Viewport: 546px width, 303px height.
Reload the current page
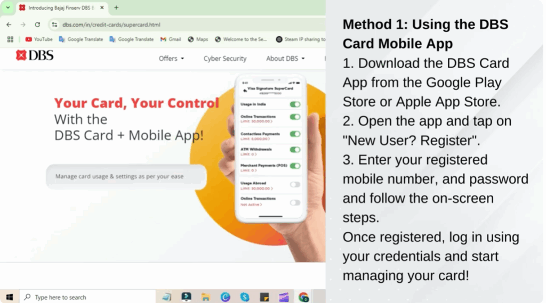[x=37, y=24]
